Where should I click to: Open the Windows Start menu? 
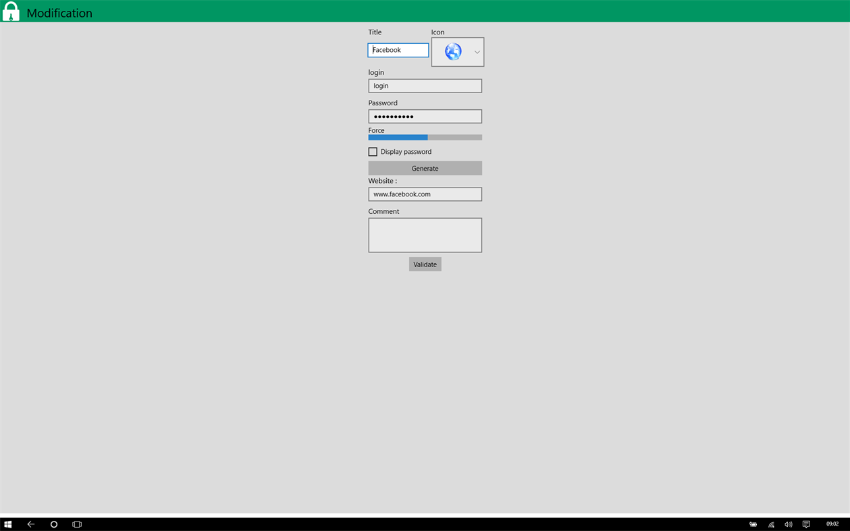pos(9,524)
